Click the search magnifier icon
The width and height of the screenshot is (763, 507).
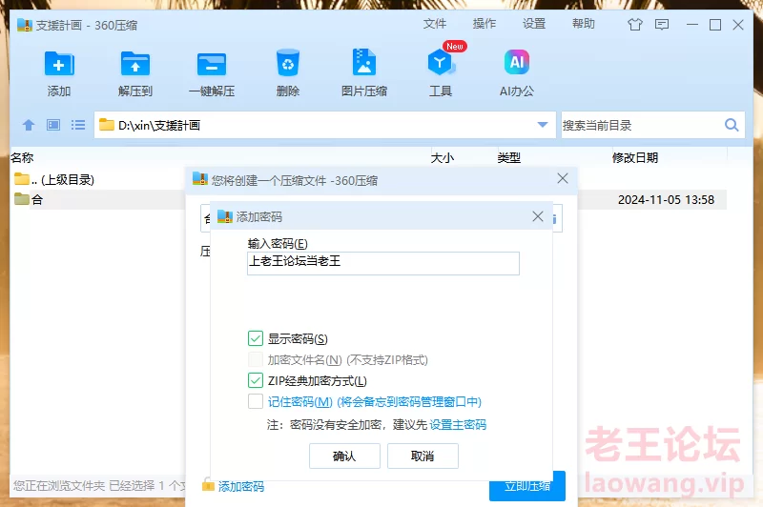[x=732, y=125]
